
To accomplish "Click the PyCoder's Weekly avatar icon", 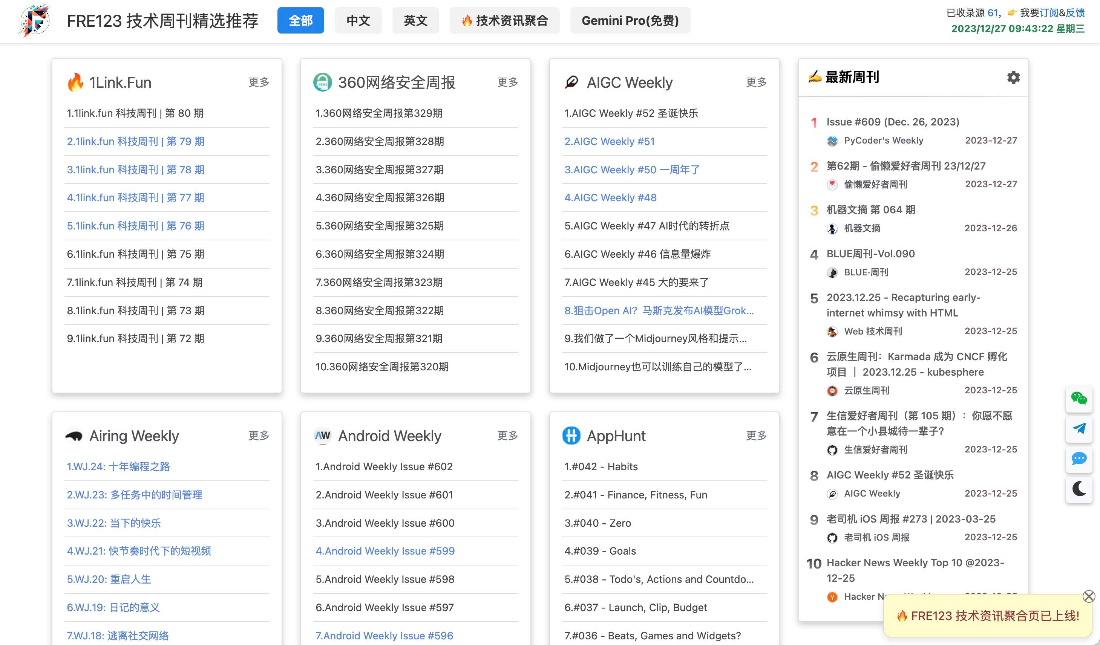I will [x=832, y=141].
